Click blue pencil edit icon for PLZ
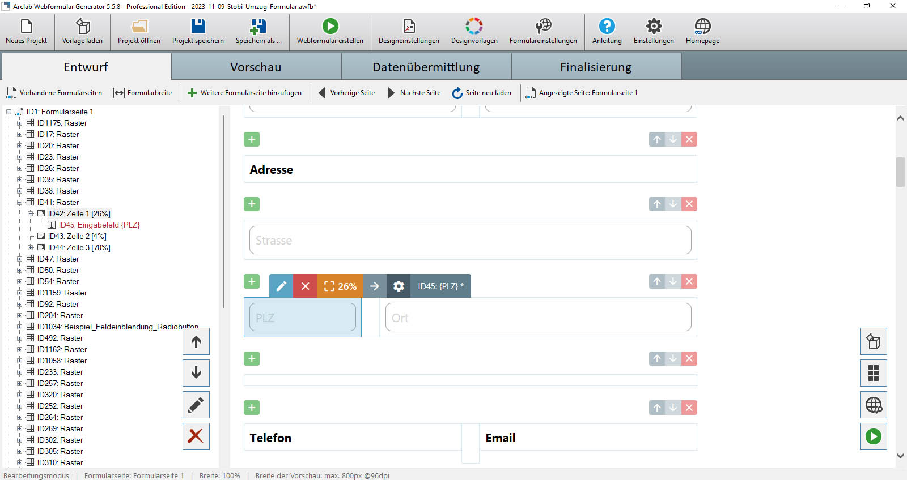Image resolution: width=907 pixels, height=480 pixels. 281,286
